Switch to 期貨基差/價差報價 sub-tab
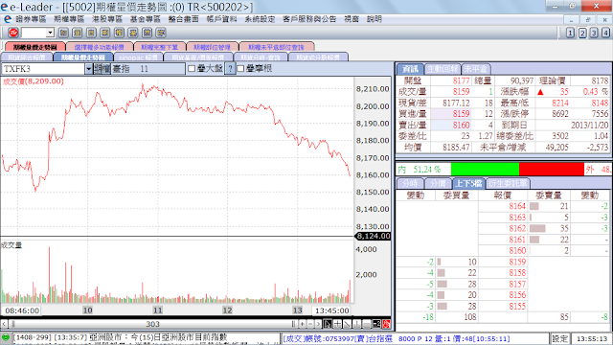The height and width of the screenshot is (345, 613). pyautogui.click(x=198, y=57)
